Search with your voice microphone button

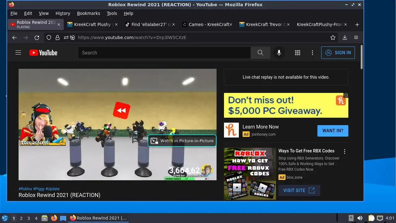pyautogui.click(x=279, y=53)
